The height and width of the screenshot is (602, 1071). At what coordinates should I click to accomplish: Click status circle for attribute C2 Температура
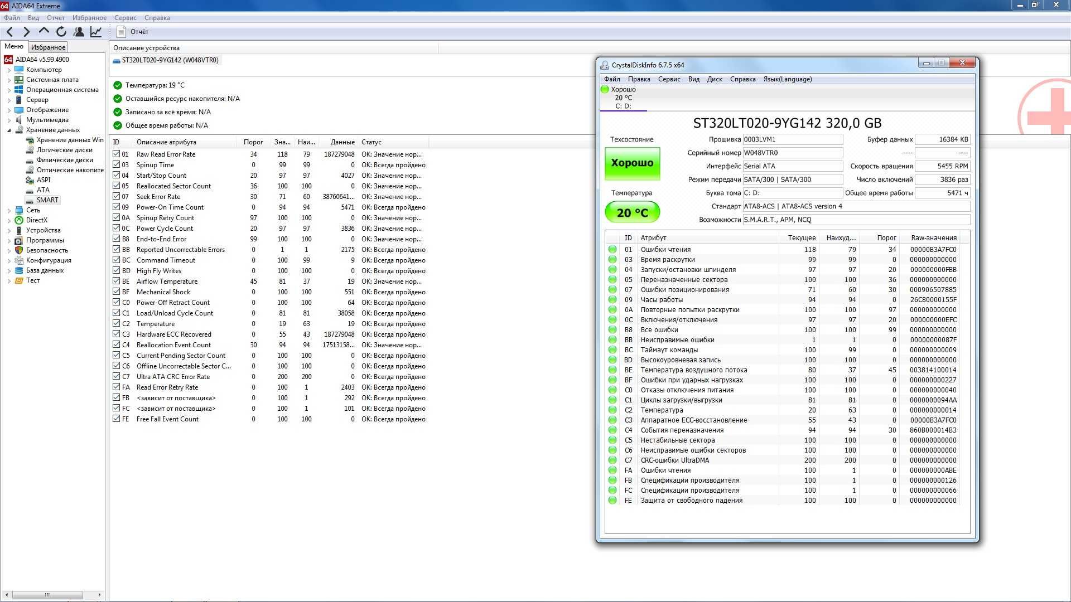point(612,410)
